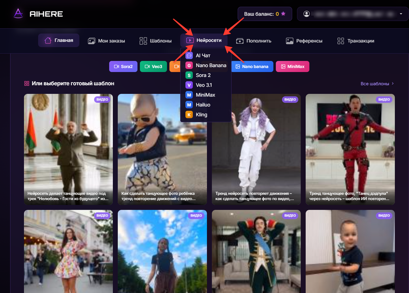Open the girl under blue sky template
The height and width of the screenshot is (293, 409).
[x=162, y=251]
